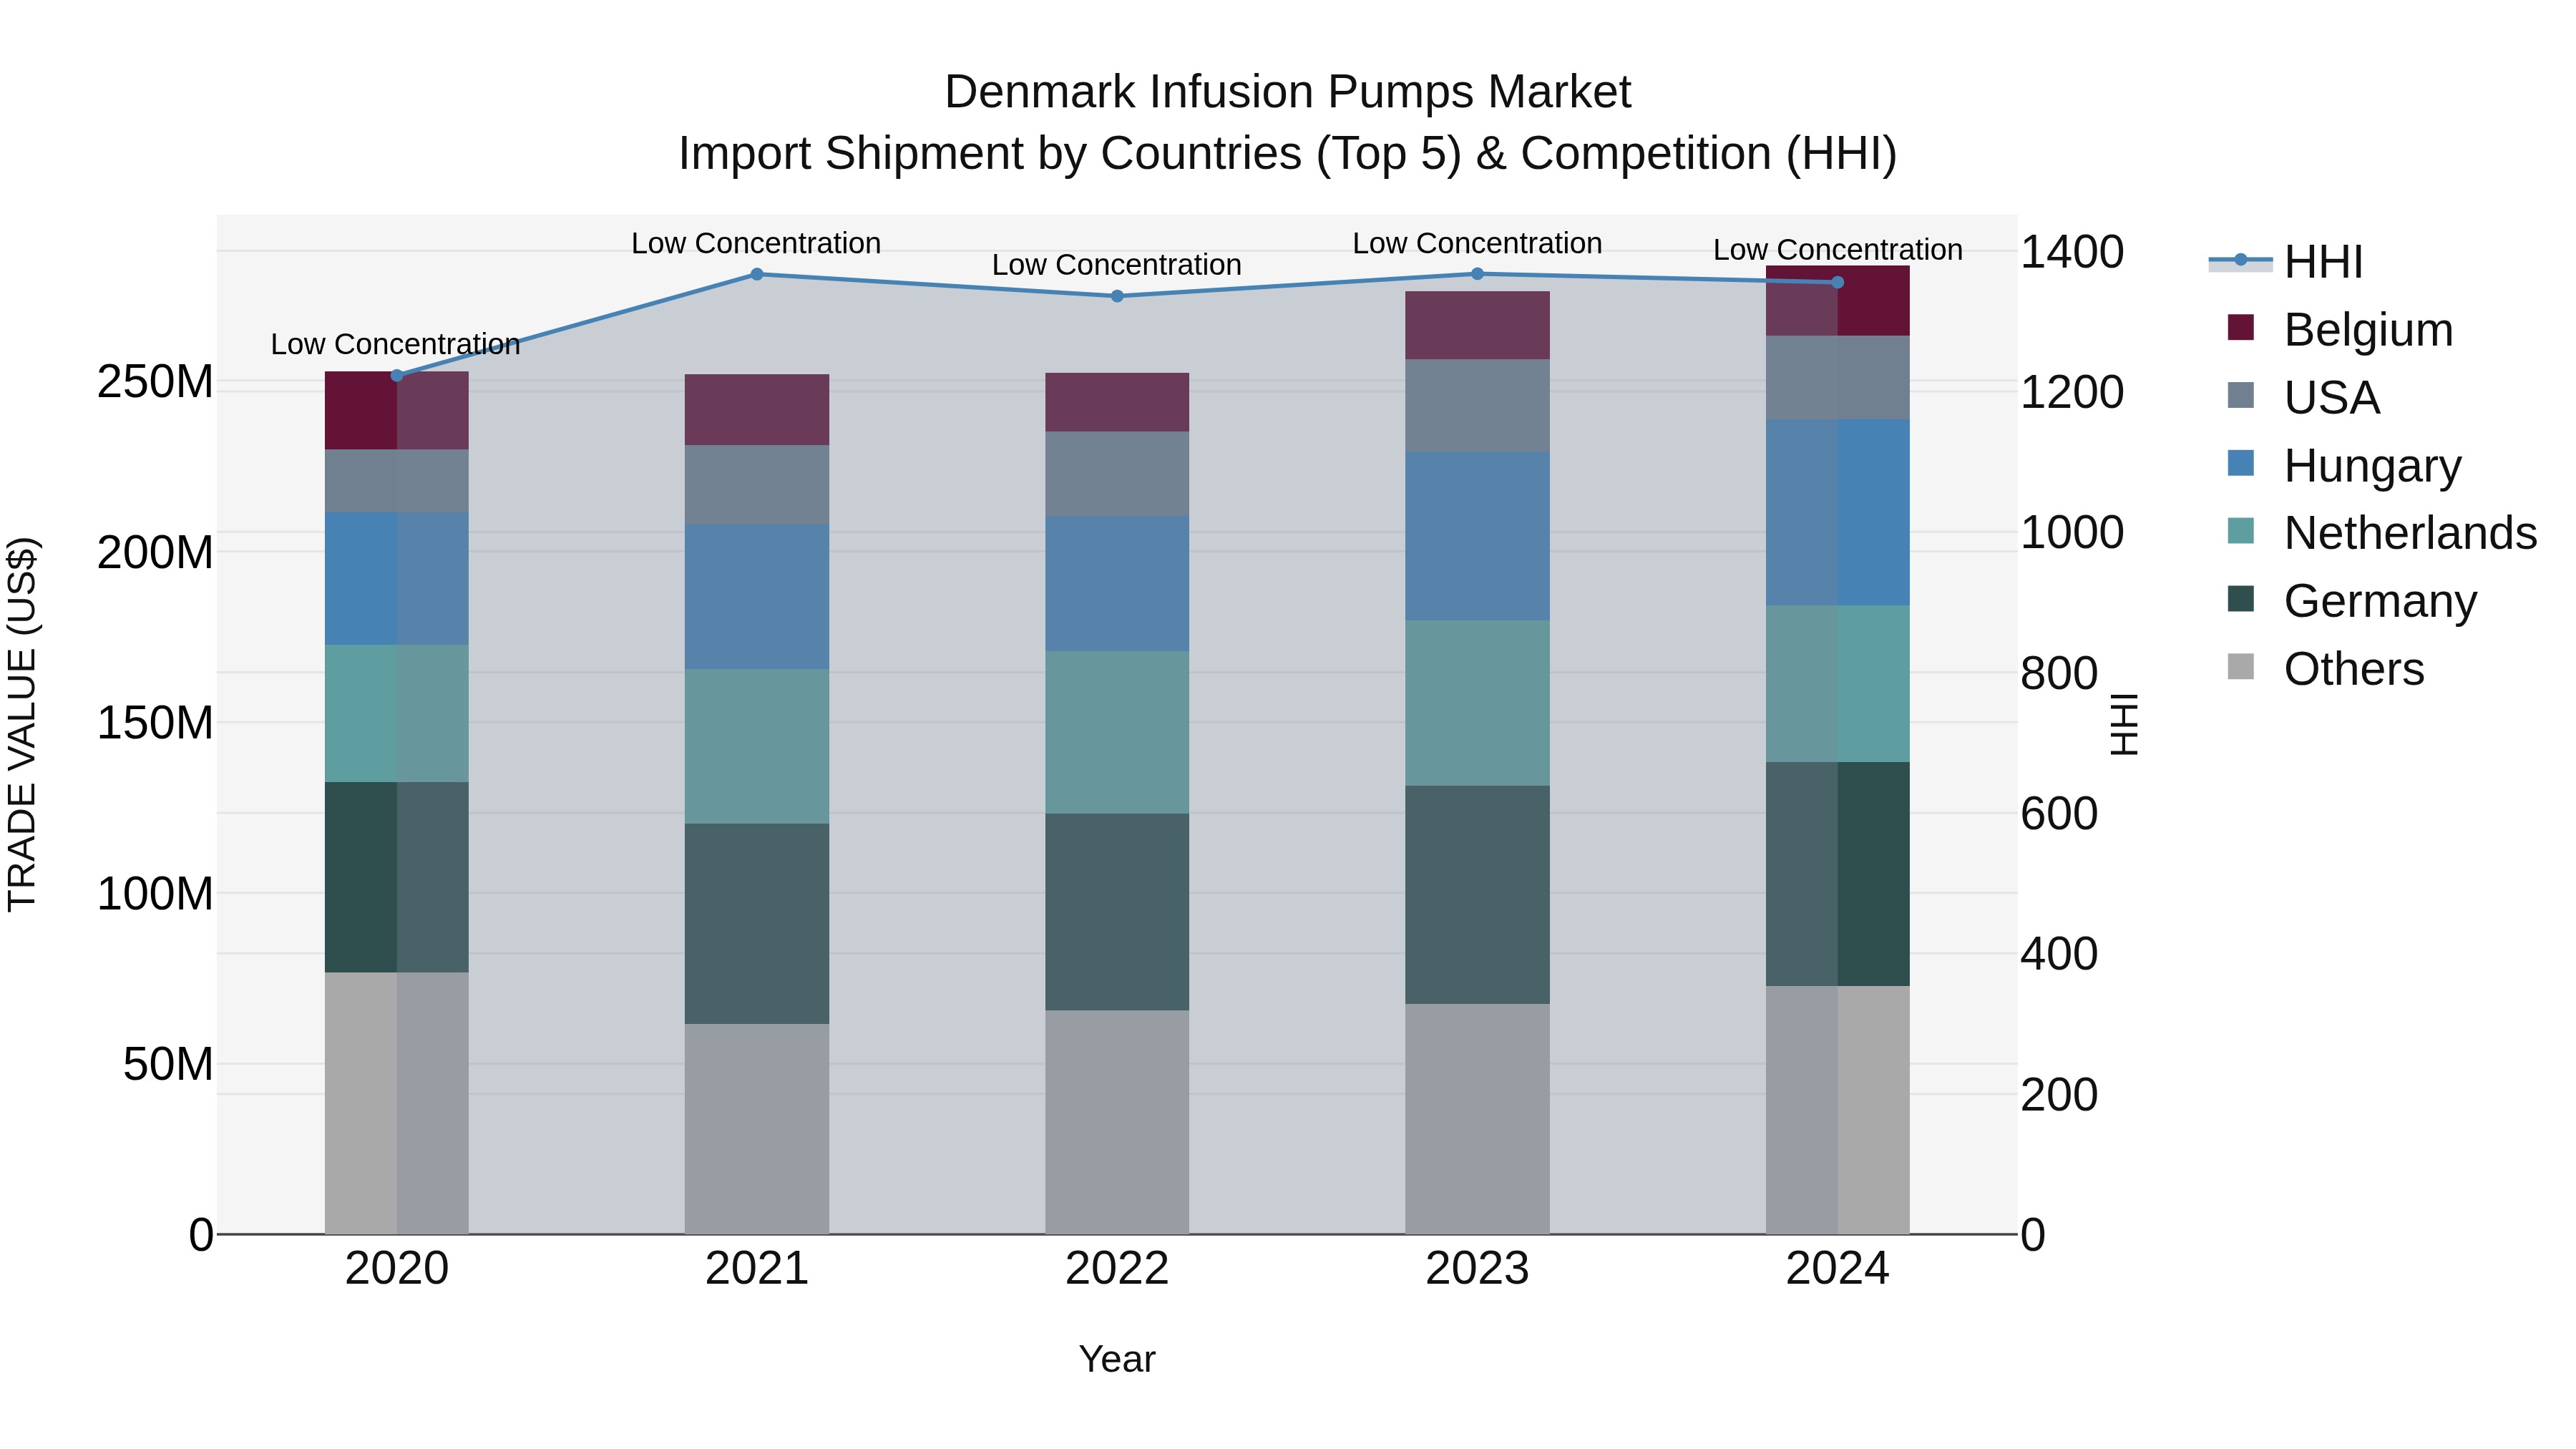Click the HHI line marker for 2022
Image resolution: width=2576 pixels, height=1449 pixels.
click(x=1118, y=296)
